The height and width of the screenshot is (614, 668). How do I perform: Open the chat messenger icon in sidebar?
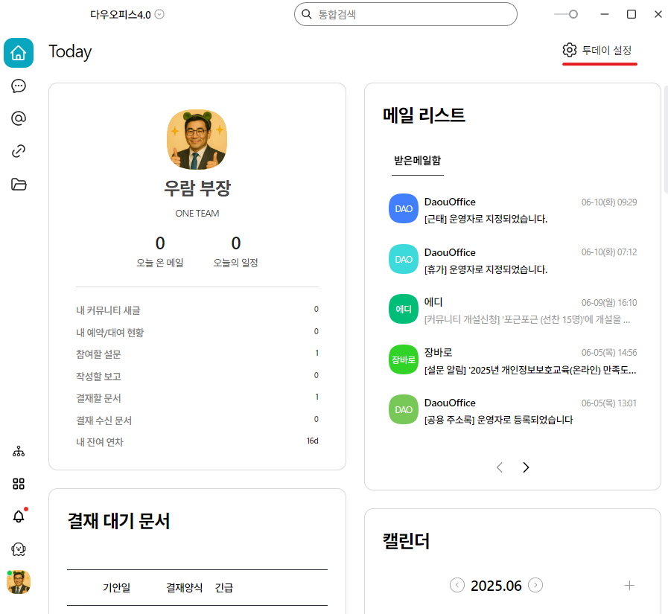pyautogui.click(x=19, y=86)
